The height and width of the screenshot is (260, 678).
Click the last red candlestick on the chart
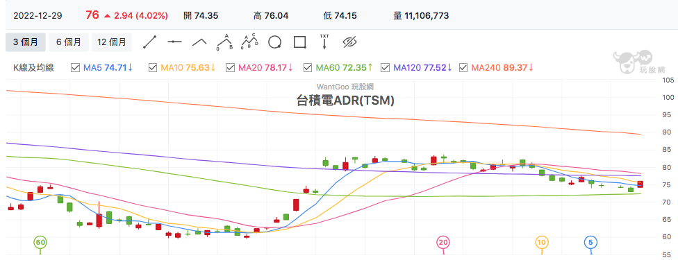(640, 184)
